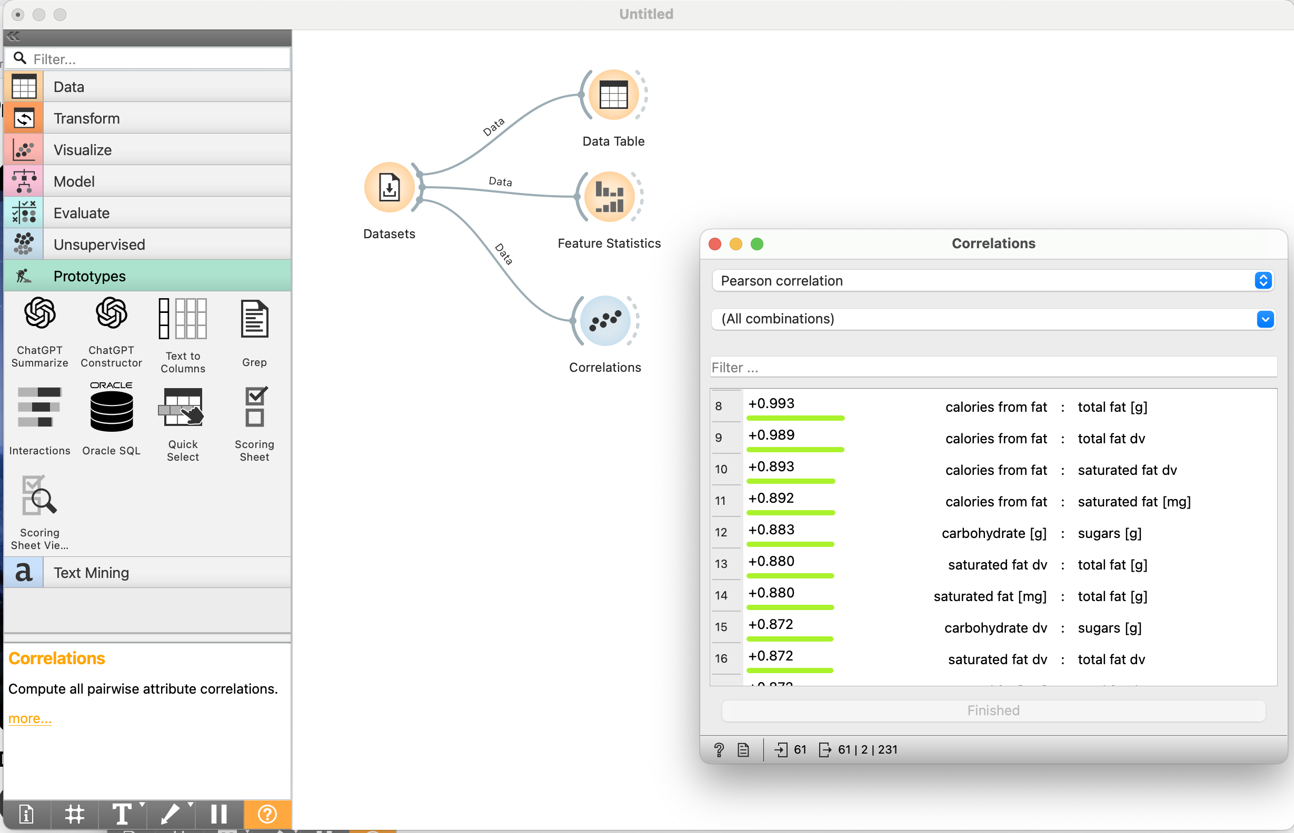Click the output summary icon showing 61 | 2 | 231
1294x833 pixels.
[858, 750]
